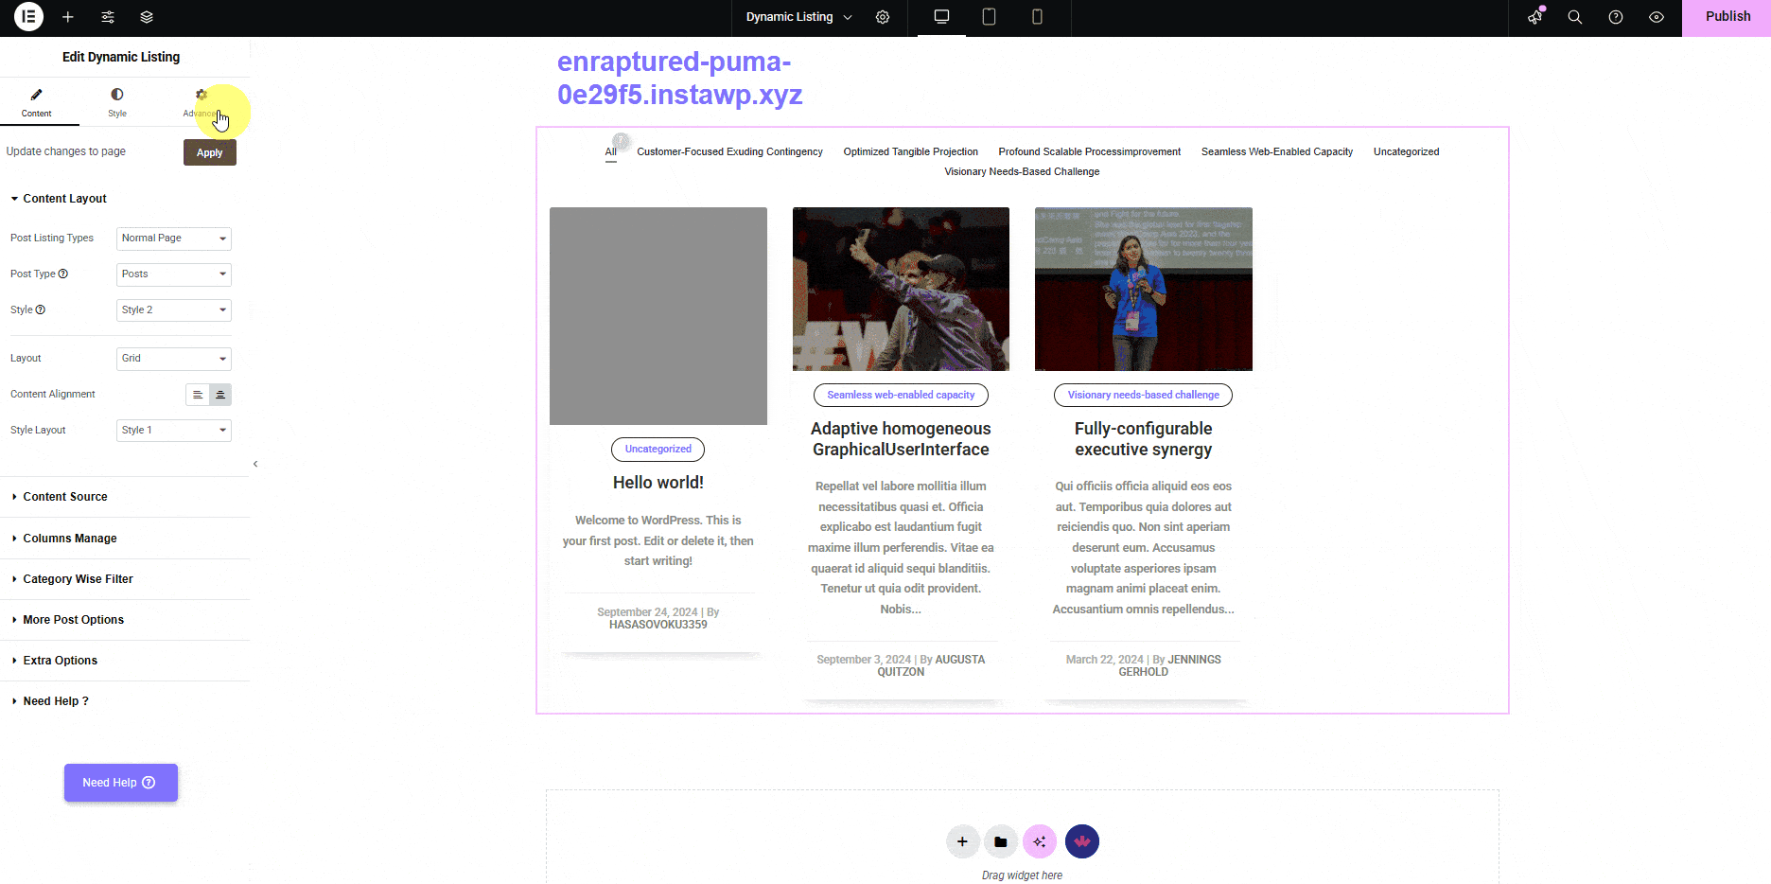Select the Uncategorized category filter
Screen dimensions: 1771x884
coord(1406,151)
